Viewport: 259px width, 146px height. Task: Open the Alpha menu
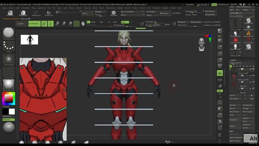(x=4, y=8)
